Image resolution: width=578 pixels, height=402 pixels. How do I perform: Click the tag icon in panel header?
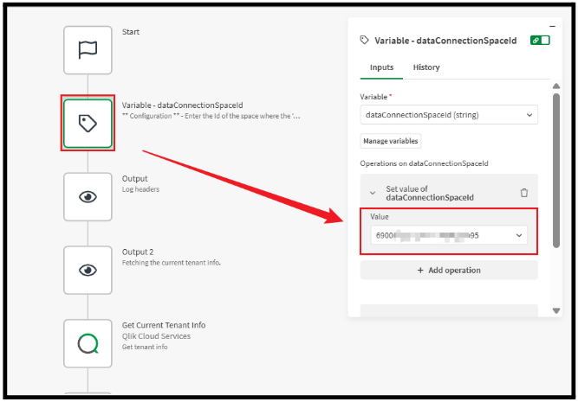point(364,40)
